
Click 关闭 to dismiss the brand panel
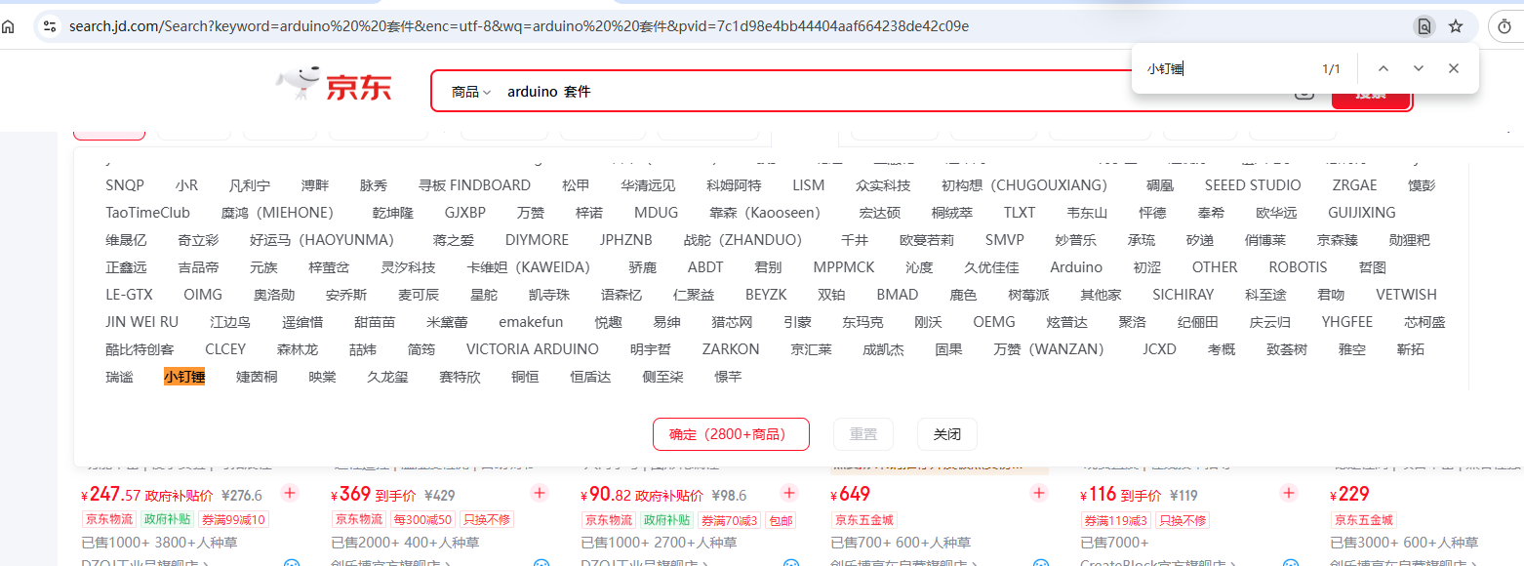[945, 433]
